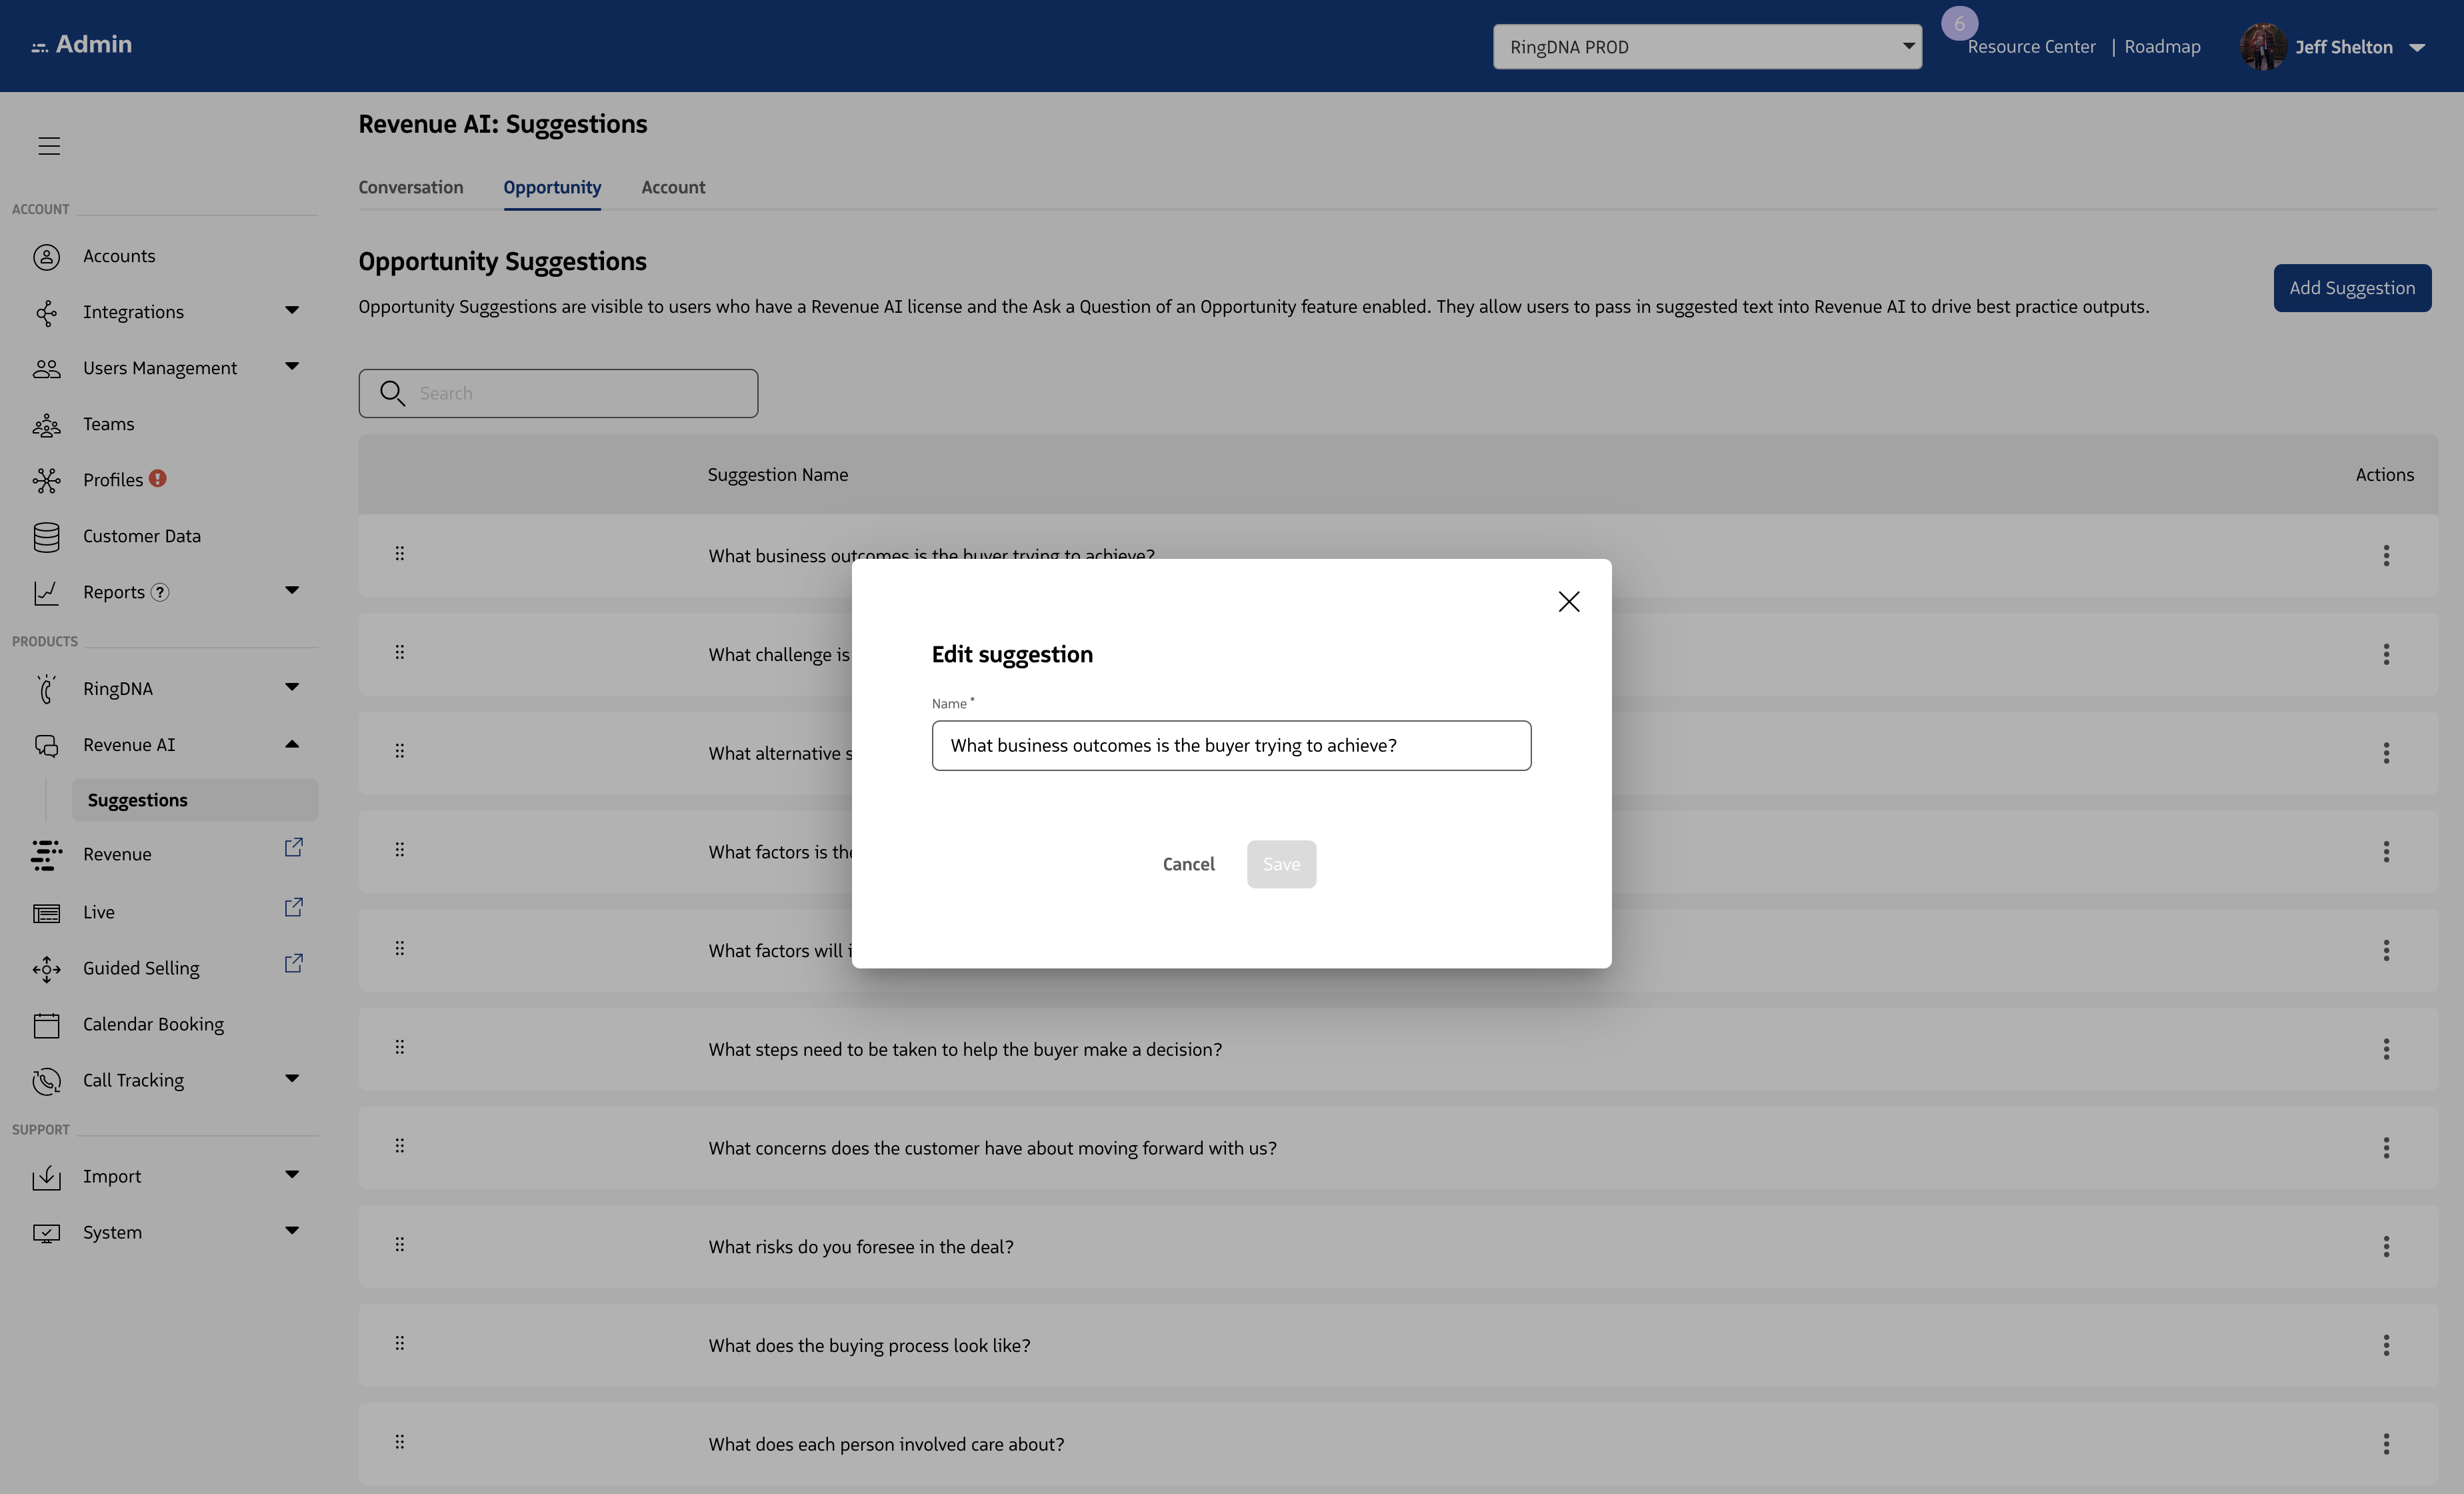Screen dimensions: 2464x1494
Task: Open actions menu for buying process suggestion
Action: coord(2386,1345)
